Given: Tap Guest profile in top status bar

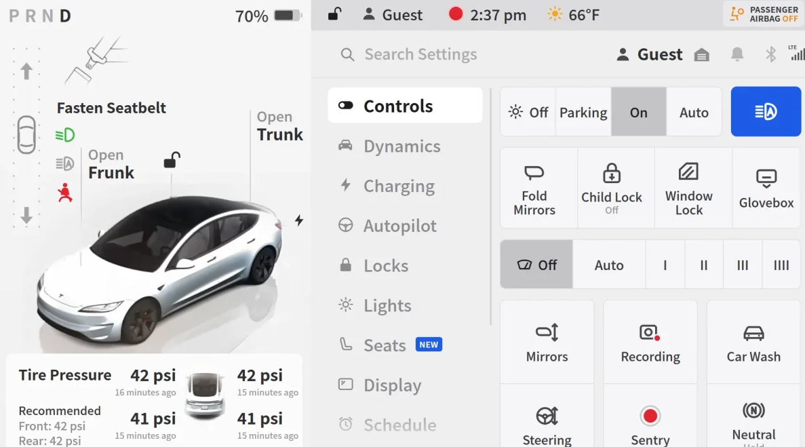Looking at the screenshot, I should click(393, 14).
